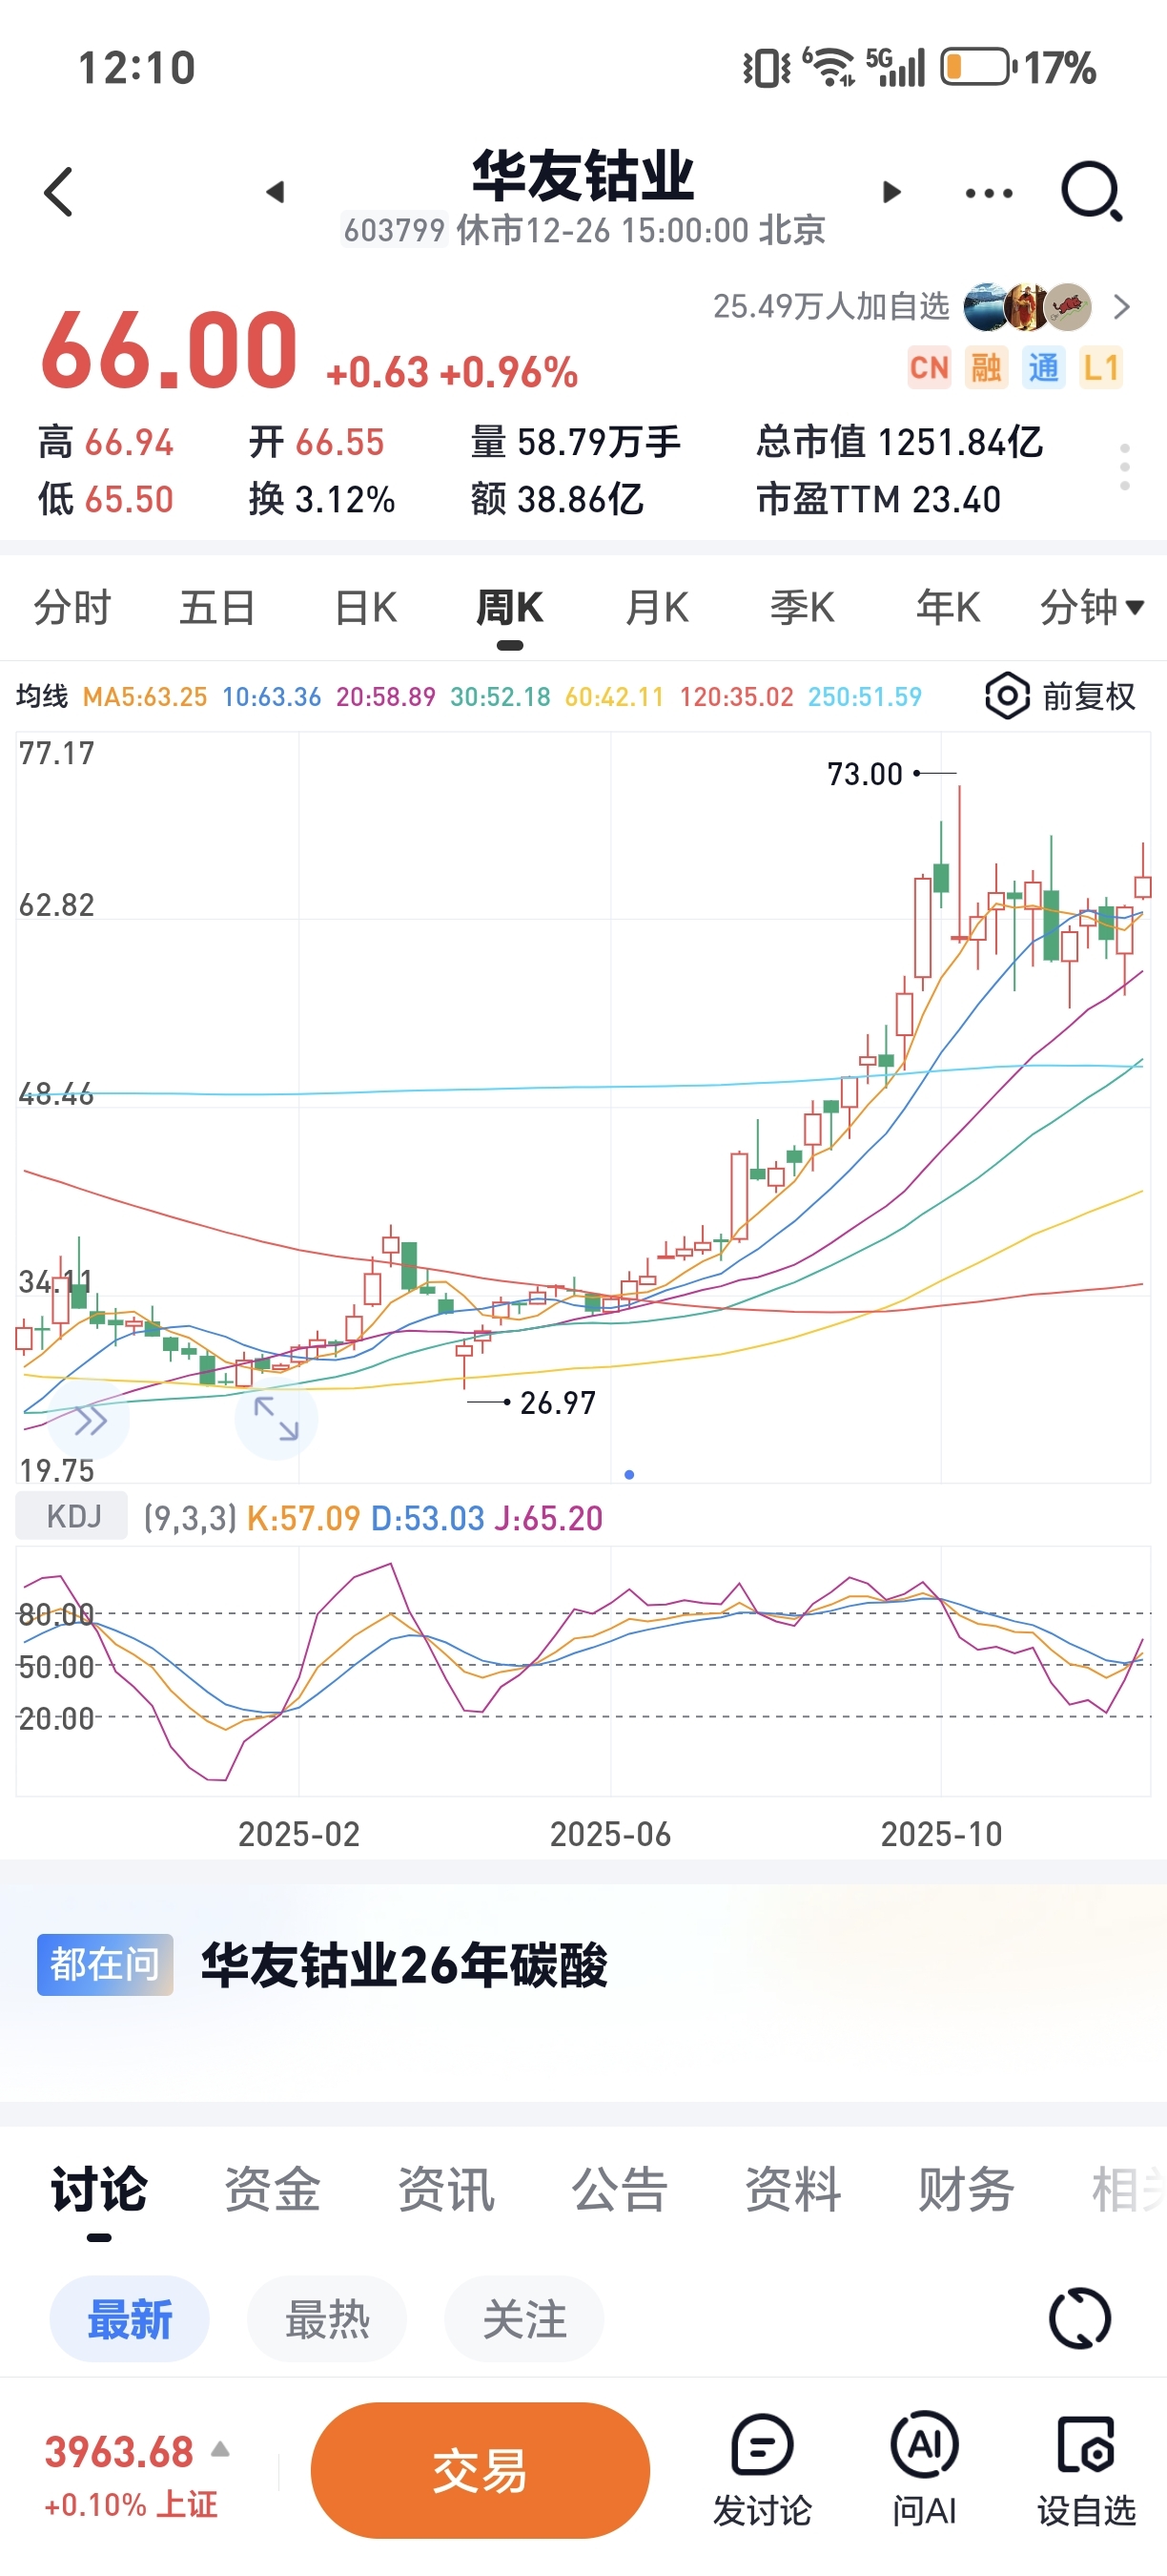Viewport: 1167px width, 2576px height.
Task: Open the three-dot more options menu
Action: [989, 193]
